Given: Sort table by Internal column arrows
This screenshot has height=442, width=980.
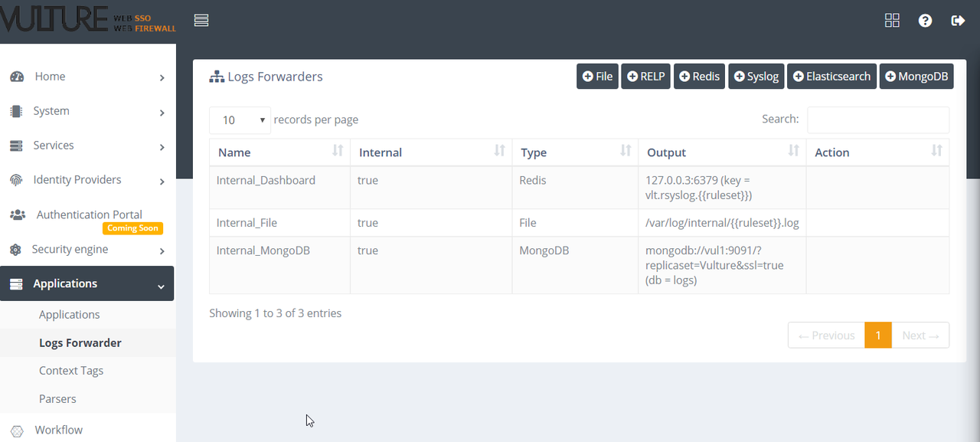Looking at the screenshot, I should [499, 151].
